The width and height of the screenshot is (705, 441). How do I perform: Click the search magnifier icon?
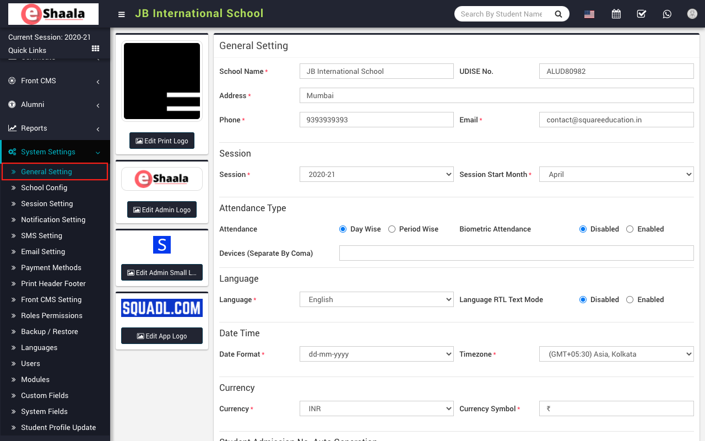tap(558, 14)
